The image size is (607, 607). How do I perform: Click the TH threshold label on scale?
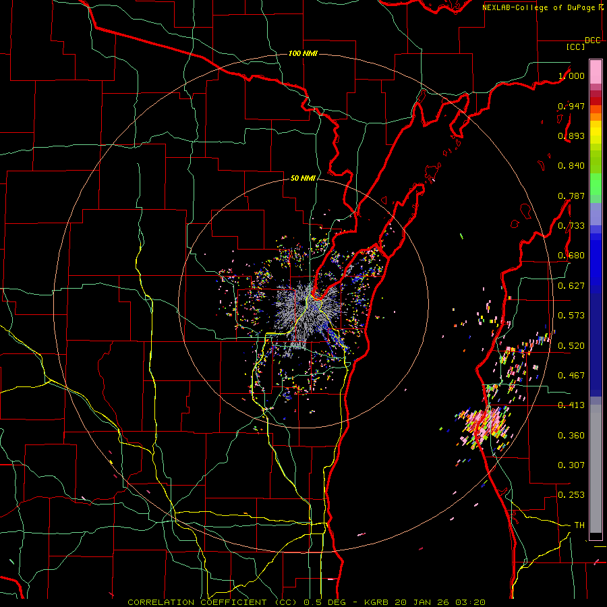pos(579,525)
